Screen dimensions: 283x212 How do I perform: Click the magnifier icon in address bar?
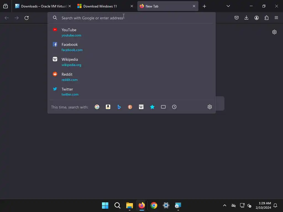point(55,18)
